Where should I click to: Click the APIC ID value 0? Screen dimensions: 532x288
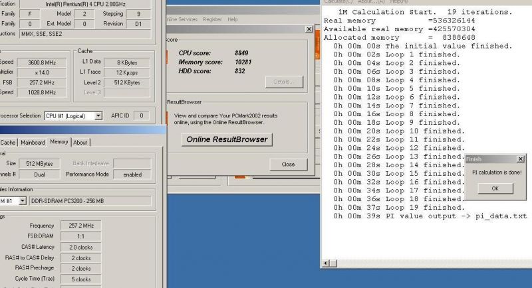click(141, 115)
